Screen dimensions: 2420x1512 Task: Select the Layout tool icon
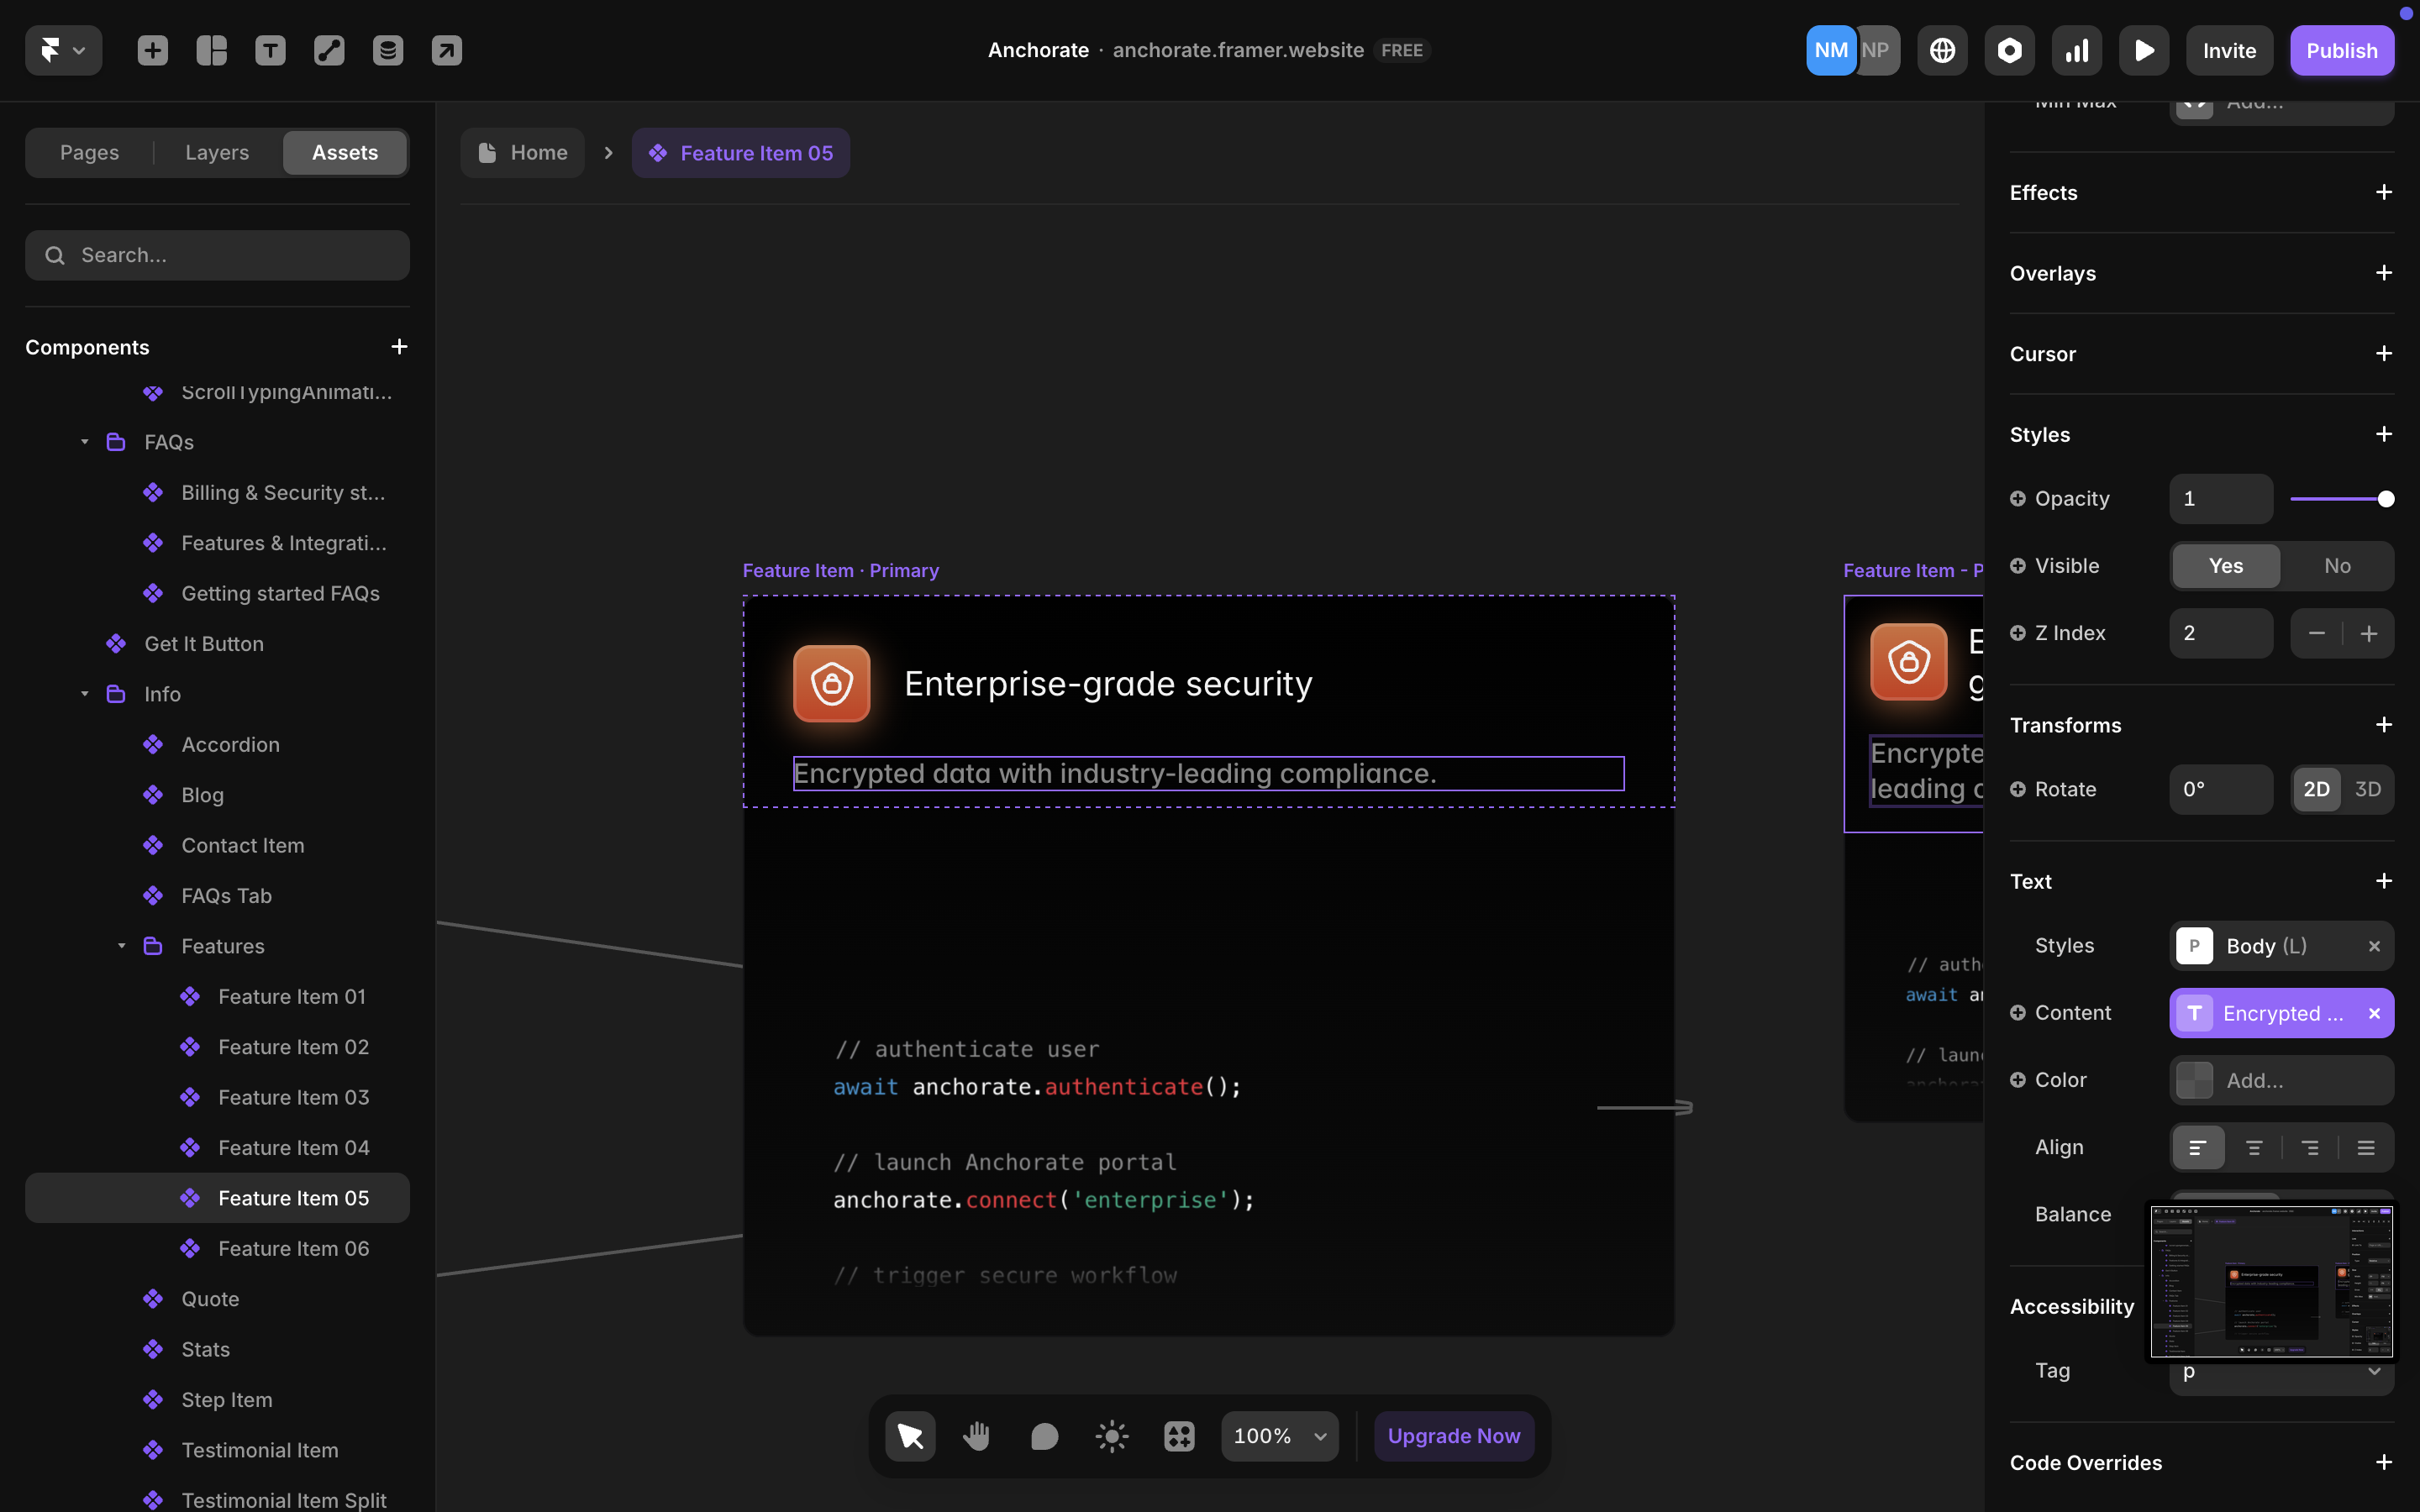point(211,50)
